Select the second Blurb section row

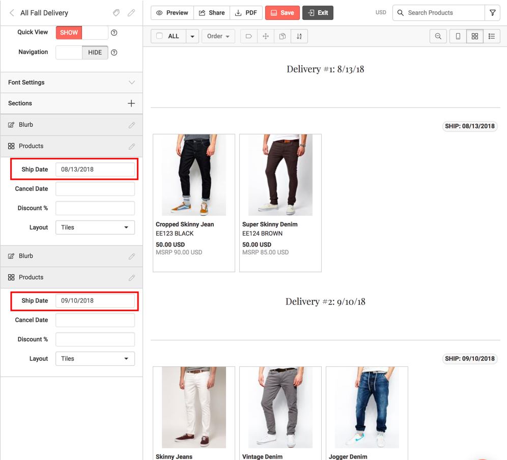click(x=71, y=257)
